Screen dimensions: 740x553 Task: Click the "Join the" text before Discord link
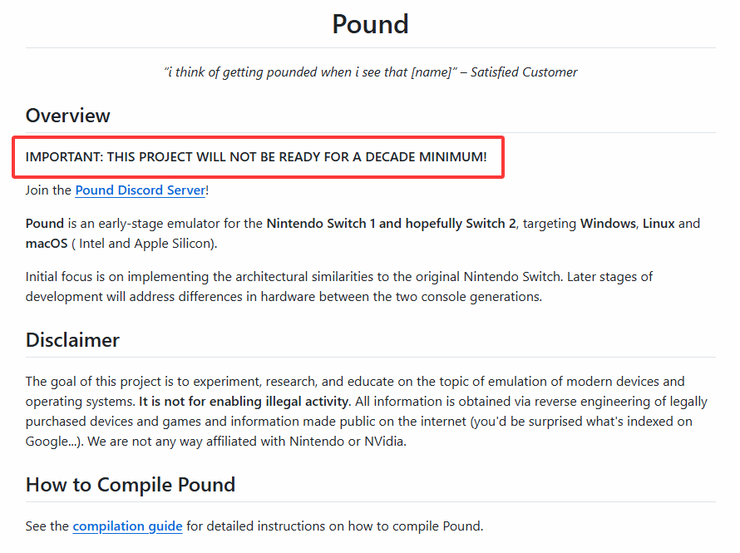48,190
